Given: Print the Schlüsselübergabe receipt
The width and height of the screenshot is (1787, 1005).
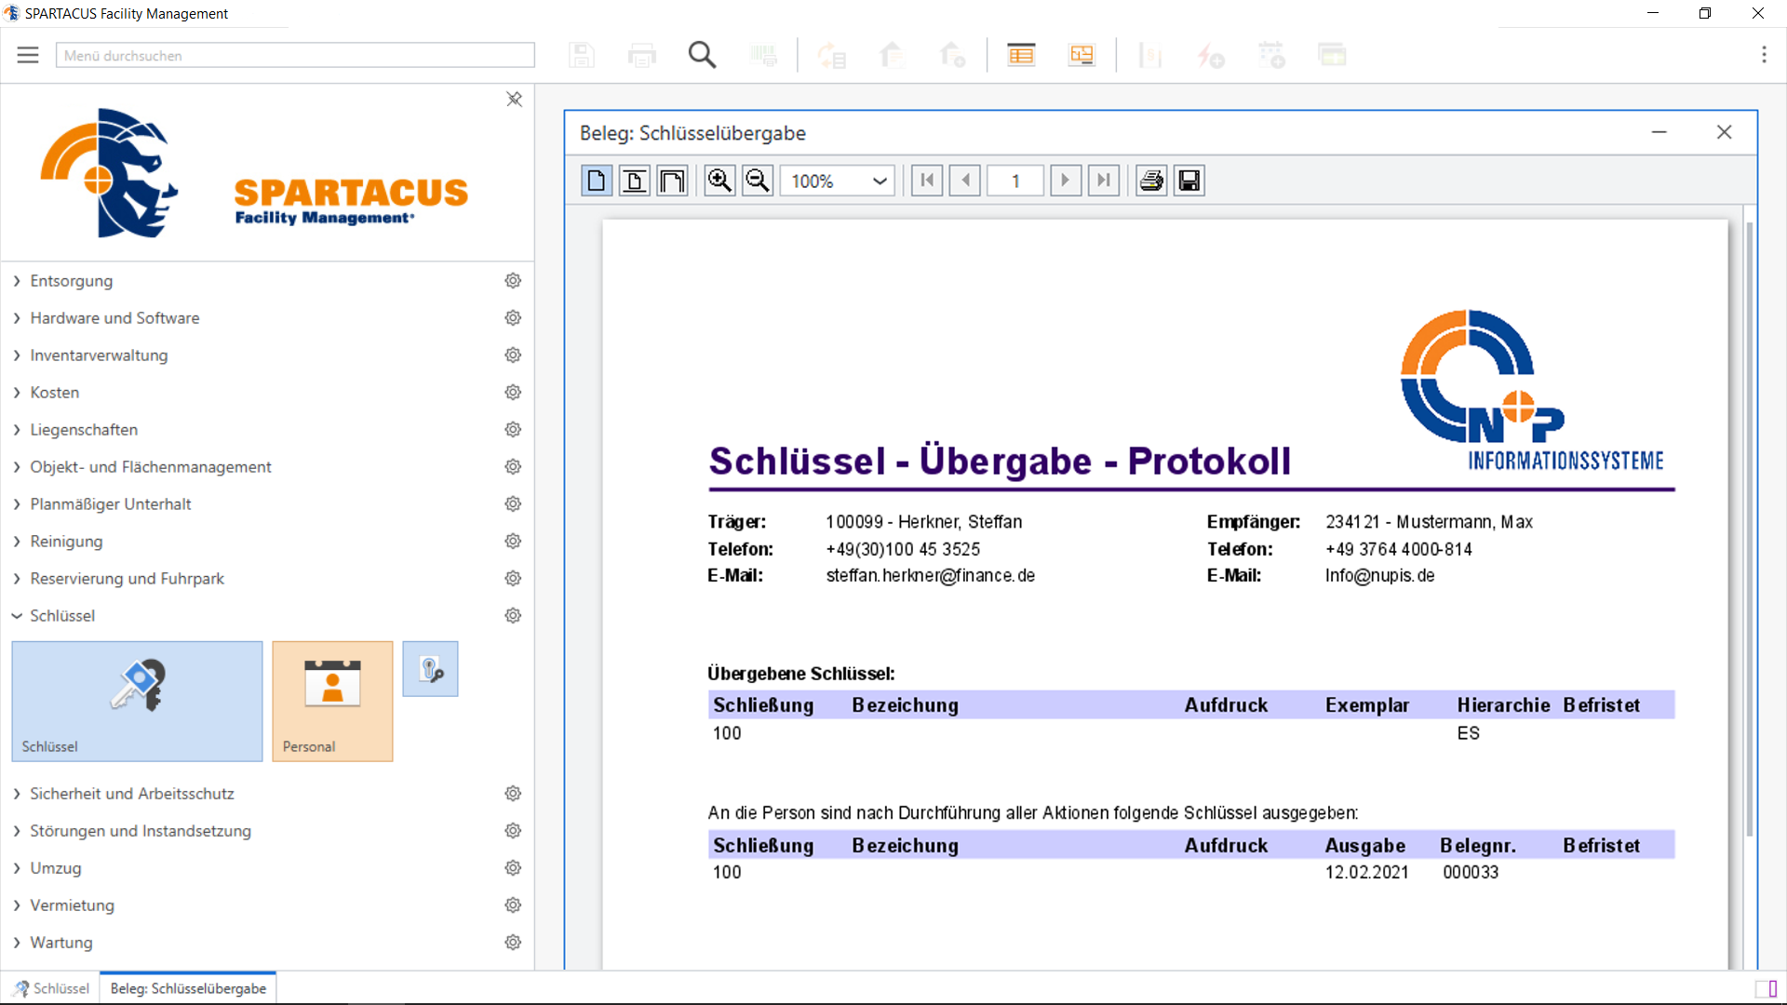Looking at the screenshot, I should [x=1151, y=181].
